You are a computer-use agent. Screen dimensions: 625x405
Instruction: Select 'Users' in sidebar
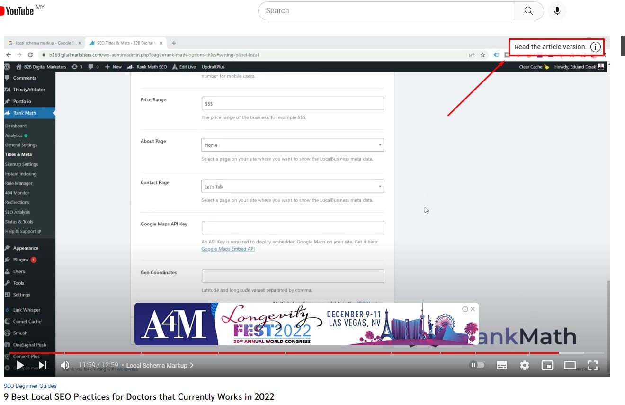(19, 271)
